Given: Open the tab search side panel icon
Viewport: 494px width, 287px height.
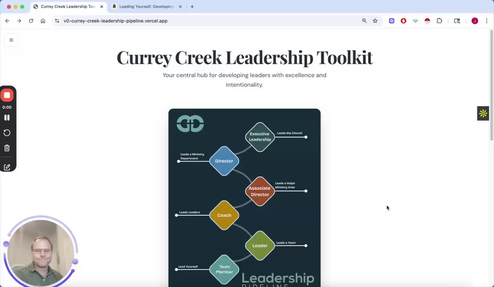Looking at the screenshot, I should [x=457, y=21].
